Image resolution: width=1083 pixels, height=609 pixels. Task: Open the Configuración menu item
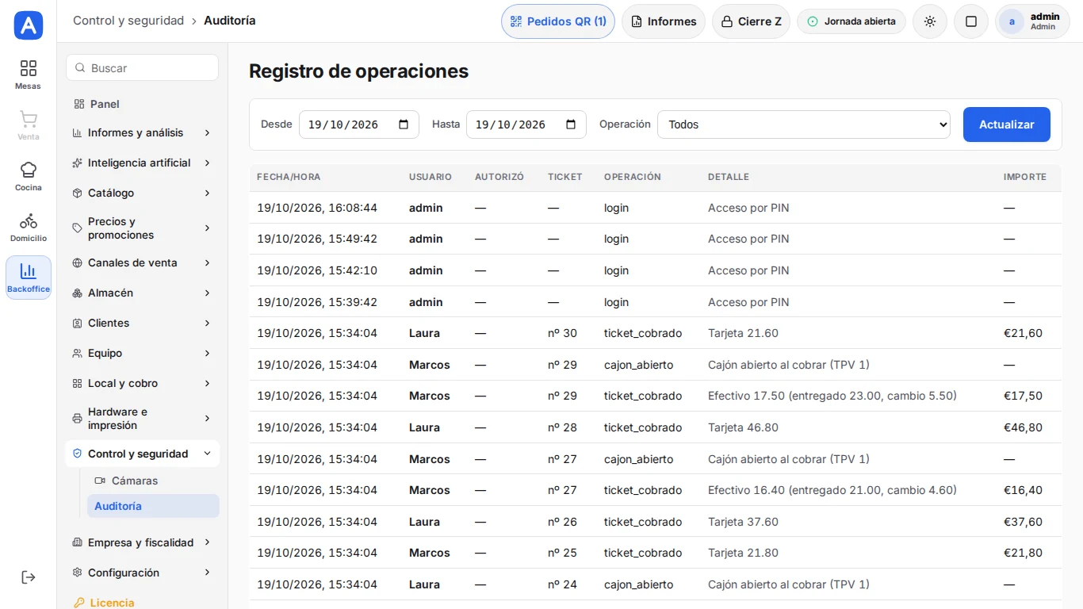coord(142,573)
